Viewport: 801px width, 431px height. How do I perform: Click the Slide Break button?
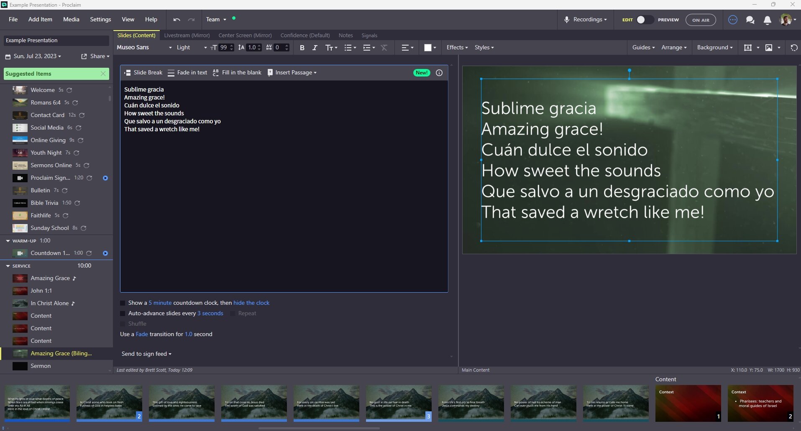click(x=143, y=73)
